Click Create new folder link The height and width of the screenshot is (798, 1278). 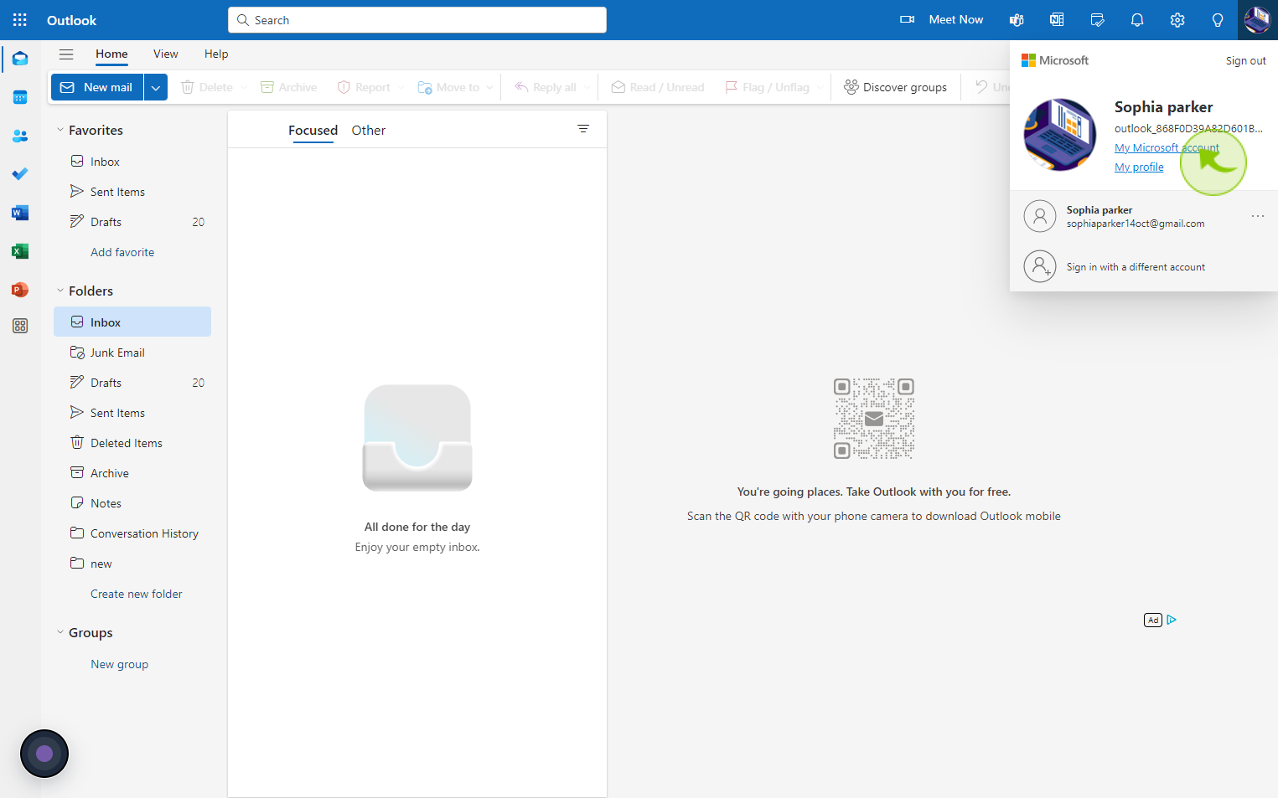[x=137, y=594]
